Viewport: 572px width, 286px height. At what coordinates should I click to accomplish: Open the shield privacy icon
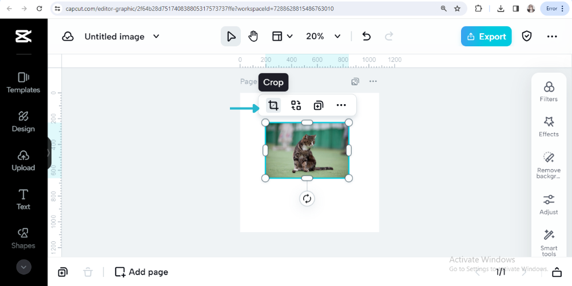click(x=527, y=36)
